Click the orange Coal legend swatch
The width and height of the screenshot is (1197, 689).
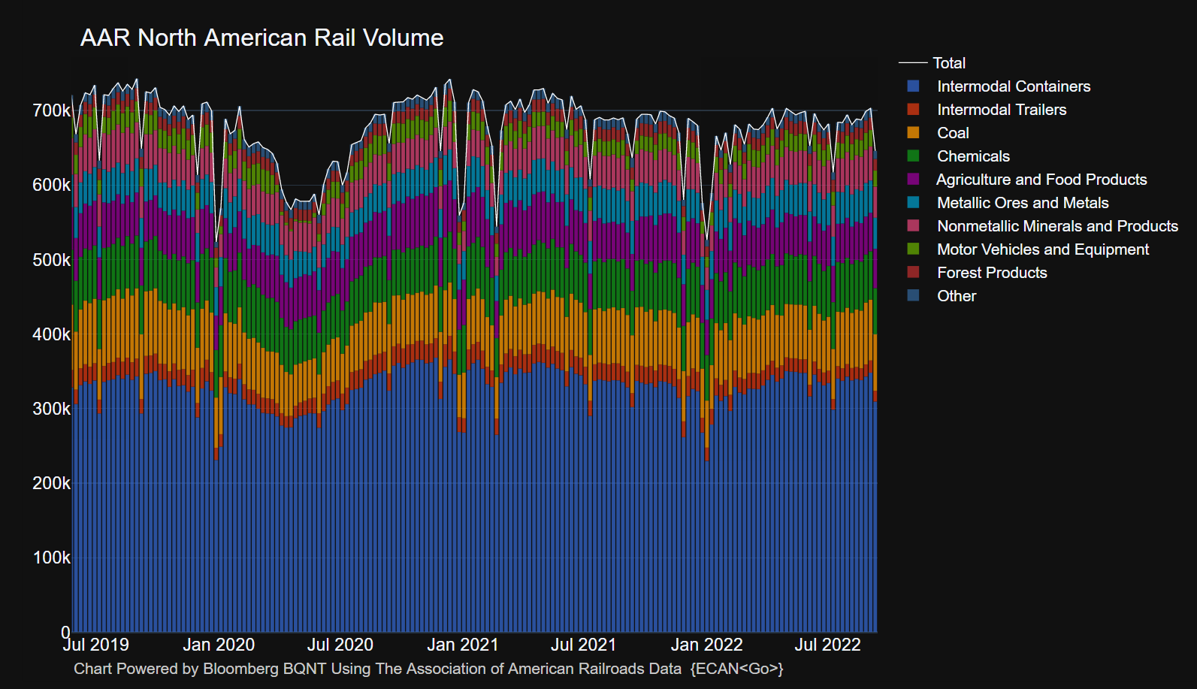pos(913,133)
